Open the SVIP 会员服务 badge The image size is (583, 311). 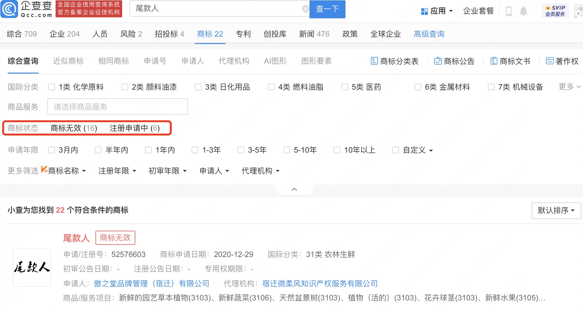[x=555, y=9]
